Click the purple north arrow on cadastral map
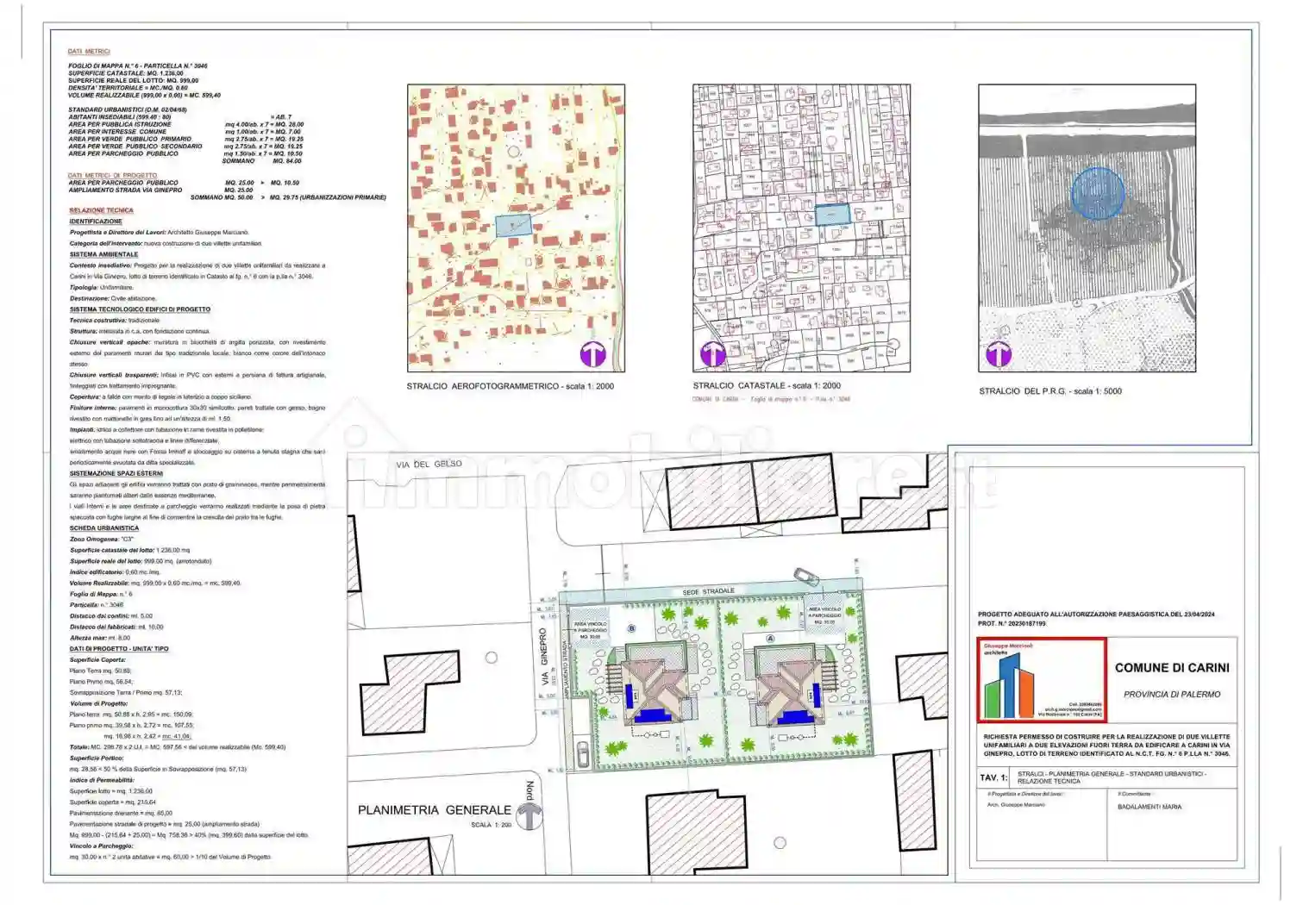The width and height of the screenshot is (1303, 905). (x=713, y=354)
